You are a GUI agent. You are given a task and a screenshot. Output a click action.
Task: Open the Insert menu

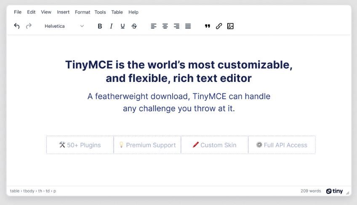pyautogui.click(x=63, y=12)
